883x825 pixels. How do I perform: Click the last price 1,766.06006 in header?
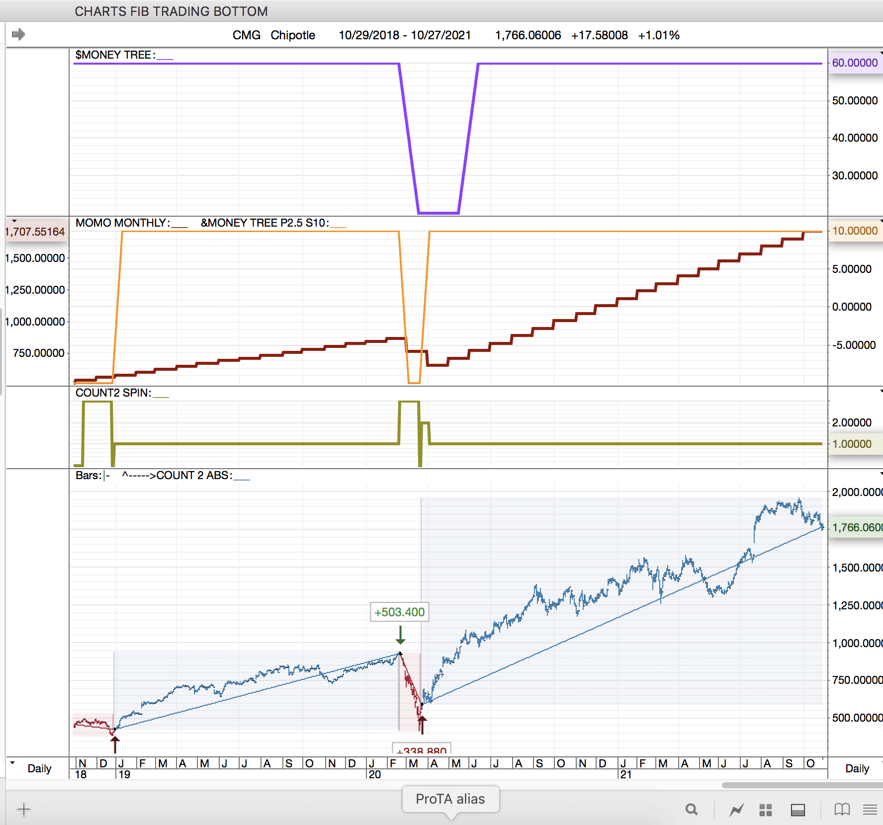528,35
